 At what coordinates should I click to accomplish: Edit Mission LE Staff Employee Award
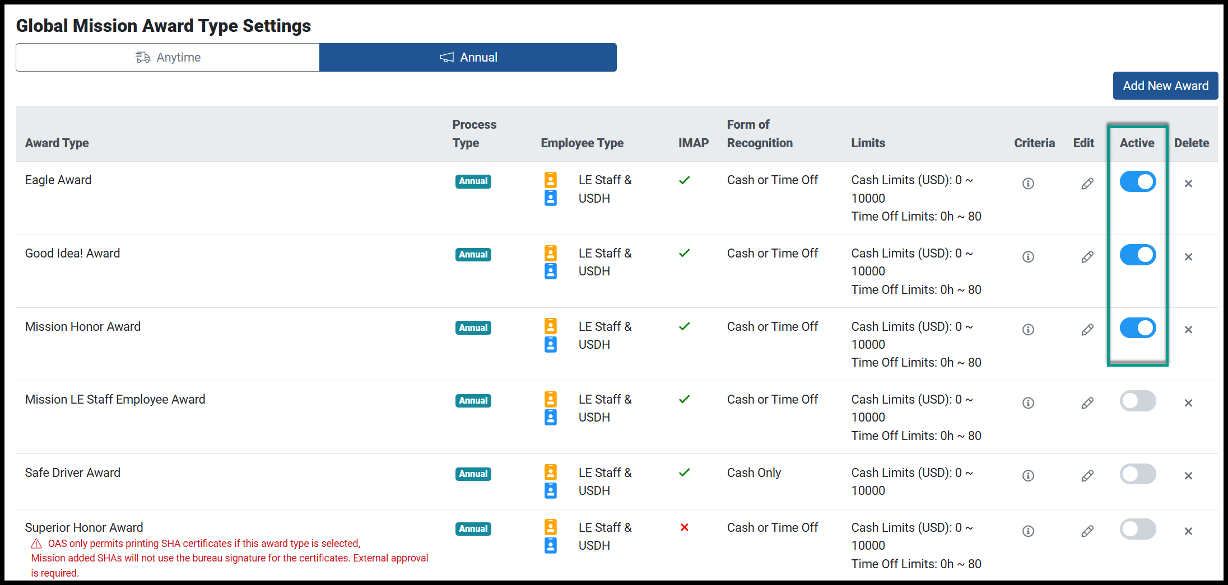(1087, 403)
